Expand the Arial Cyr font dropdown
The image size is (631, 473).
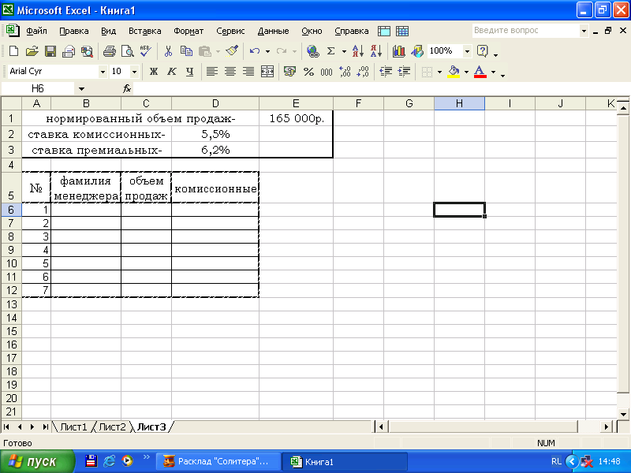pos(103,72)
